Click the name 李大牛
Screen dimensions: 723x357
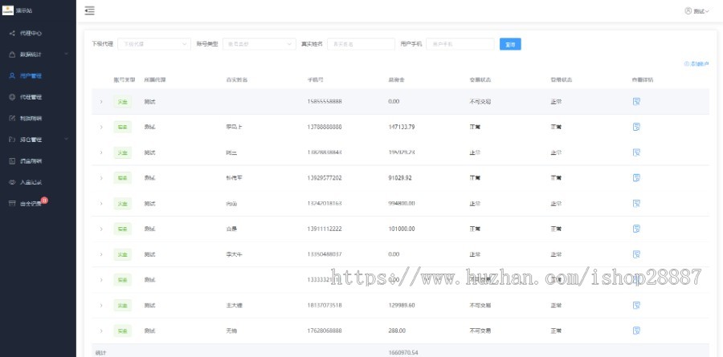point(234,254)
